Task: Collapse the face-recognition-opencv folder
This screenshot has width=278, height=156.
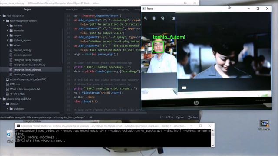Action: pyautogui.click(x=4, y=21)
